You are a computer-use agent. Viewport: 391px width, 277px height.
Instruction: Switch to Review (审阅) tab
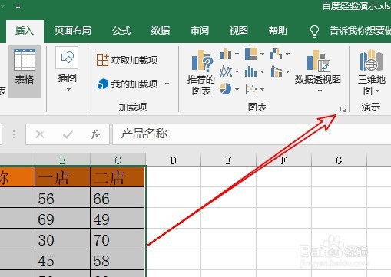200,31
